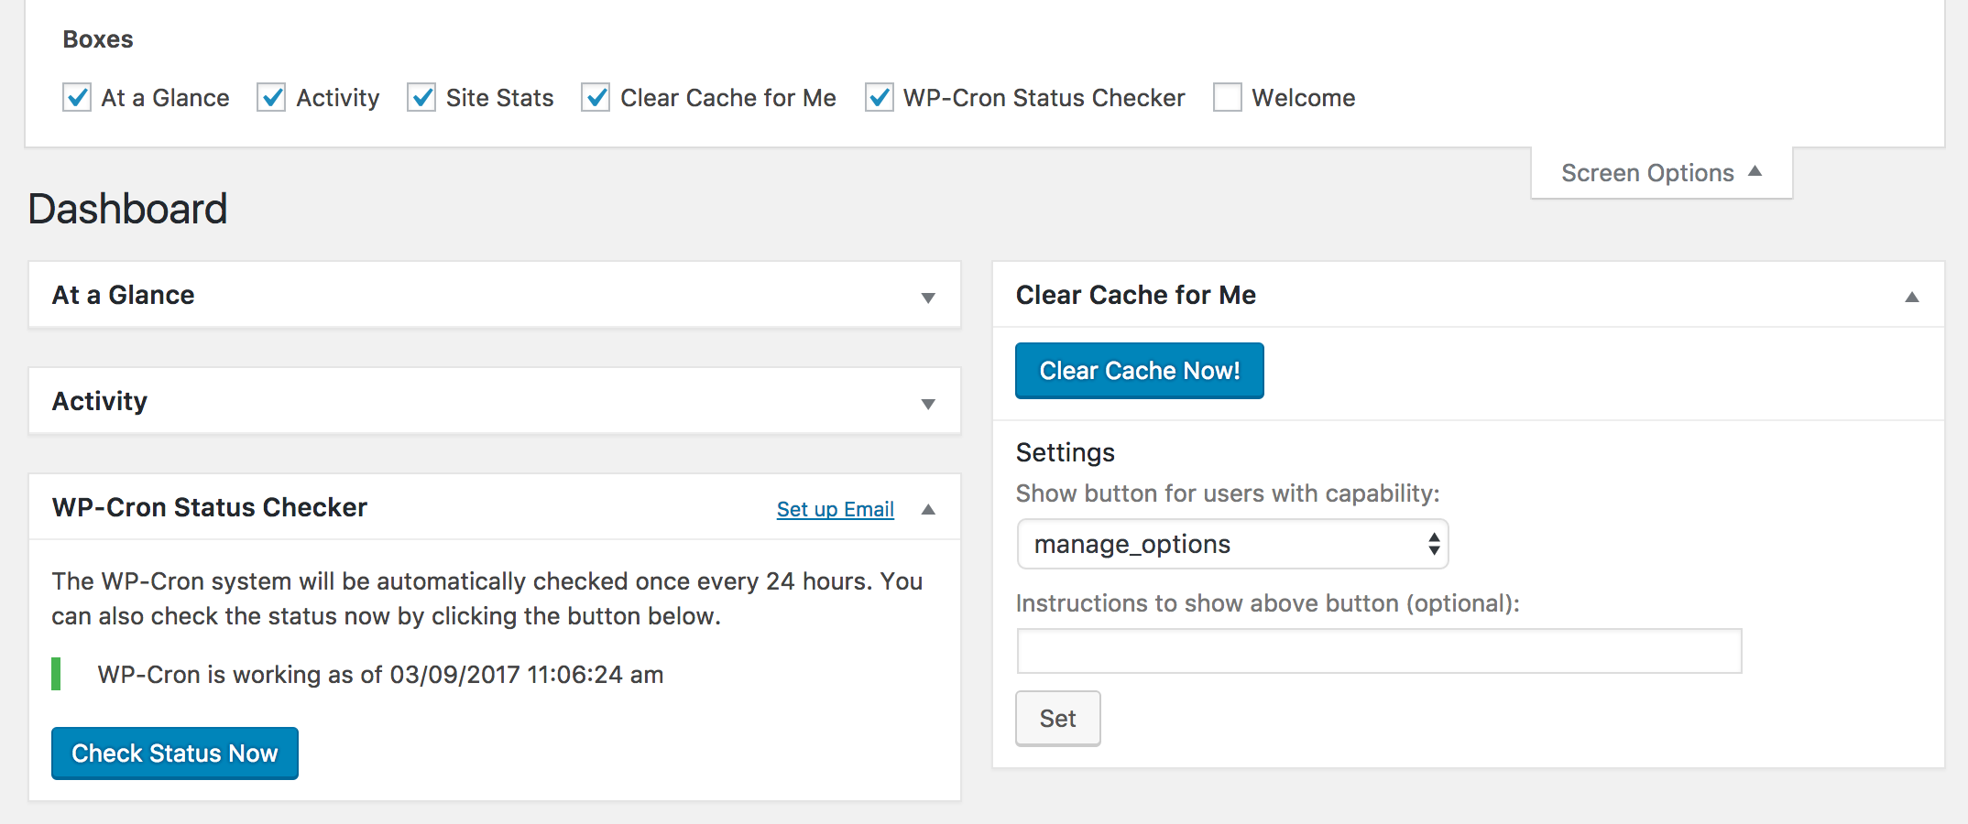
Task: Close the Screen Options tab
Action: point(1660,173)
